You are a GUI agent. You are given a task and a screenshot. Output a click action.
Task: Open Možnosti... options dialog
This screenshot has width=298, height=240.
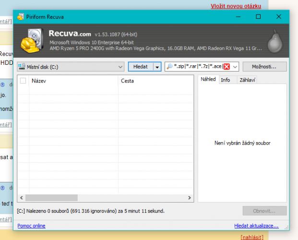(x=264, y=67)
